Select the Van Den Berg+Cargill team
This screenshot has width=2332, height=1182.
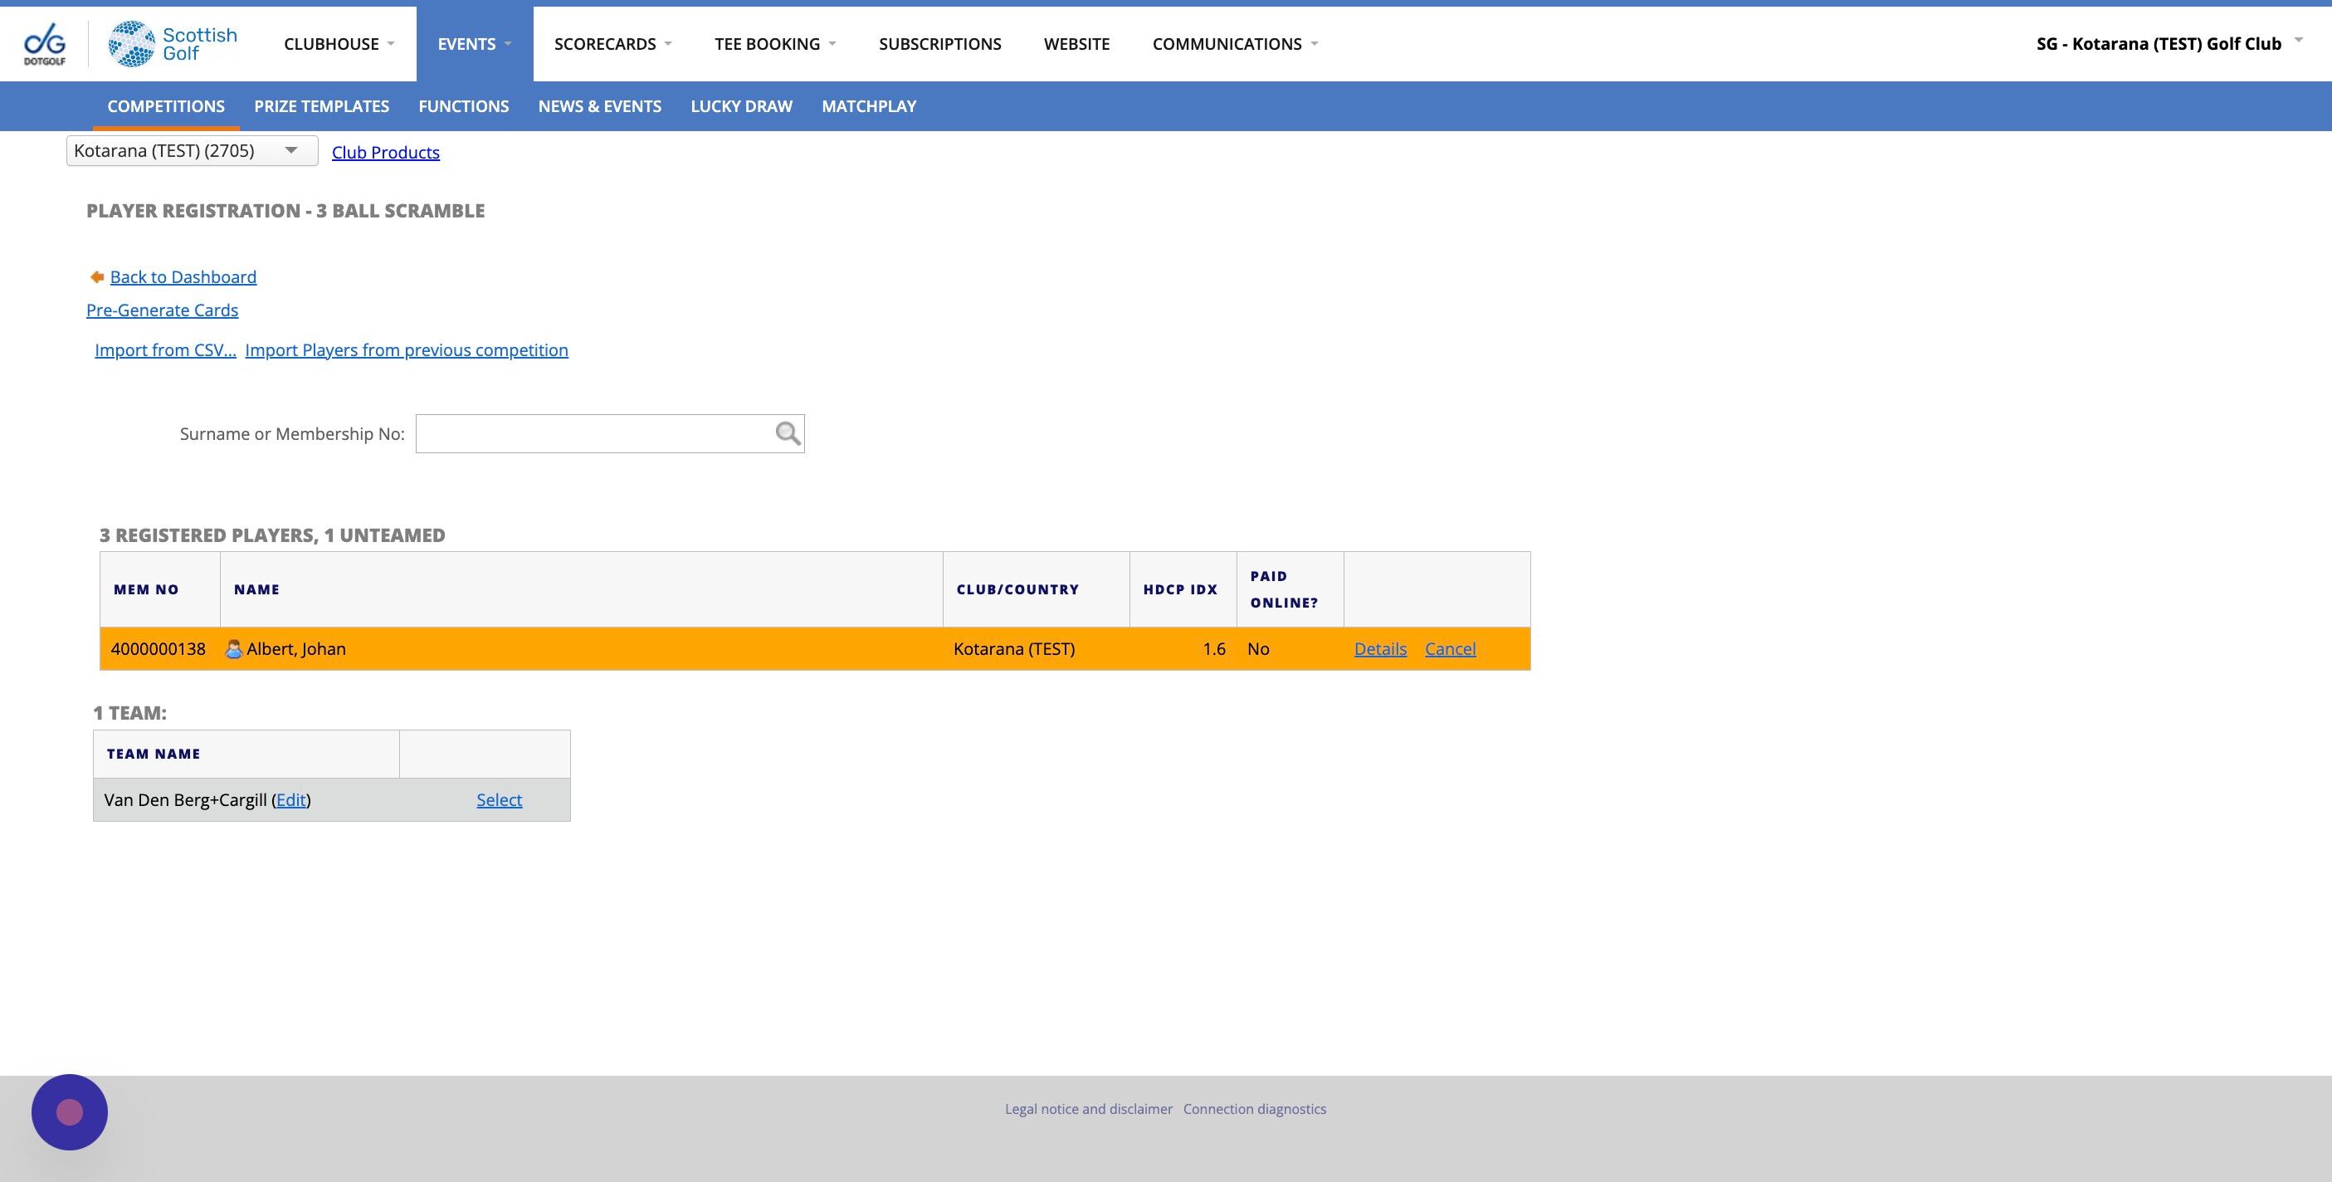[x=499, y=800]
